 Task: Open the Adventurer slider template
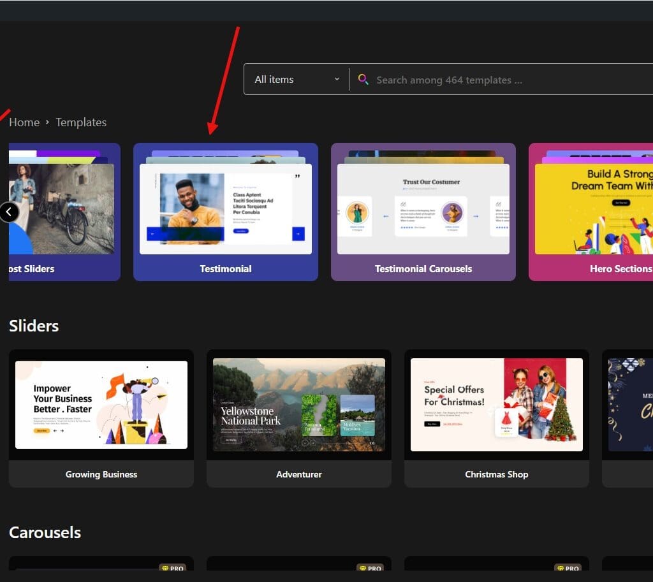tap(299, 418)
